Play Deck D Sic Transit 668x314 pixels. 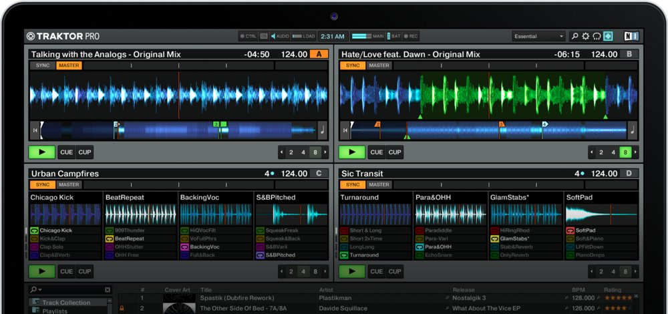click(352, 271)
